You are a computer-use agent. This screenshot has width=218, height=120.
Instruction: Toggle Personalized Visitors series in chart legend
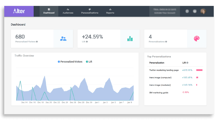(x=70, y=61)
